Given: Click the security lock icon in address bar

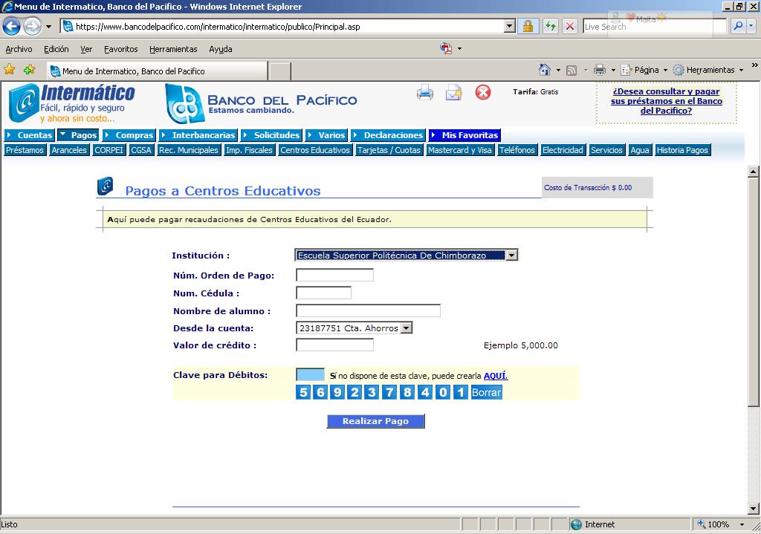Looking at the screenshot, I should [527, 27].
